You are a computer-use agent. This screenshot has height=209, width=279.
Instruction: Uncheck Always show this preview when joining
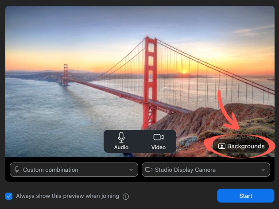(x=9, y=196)
